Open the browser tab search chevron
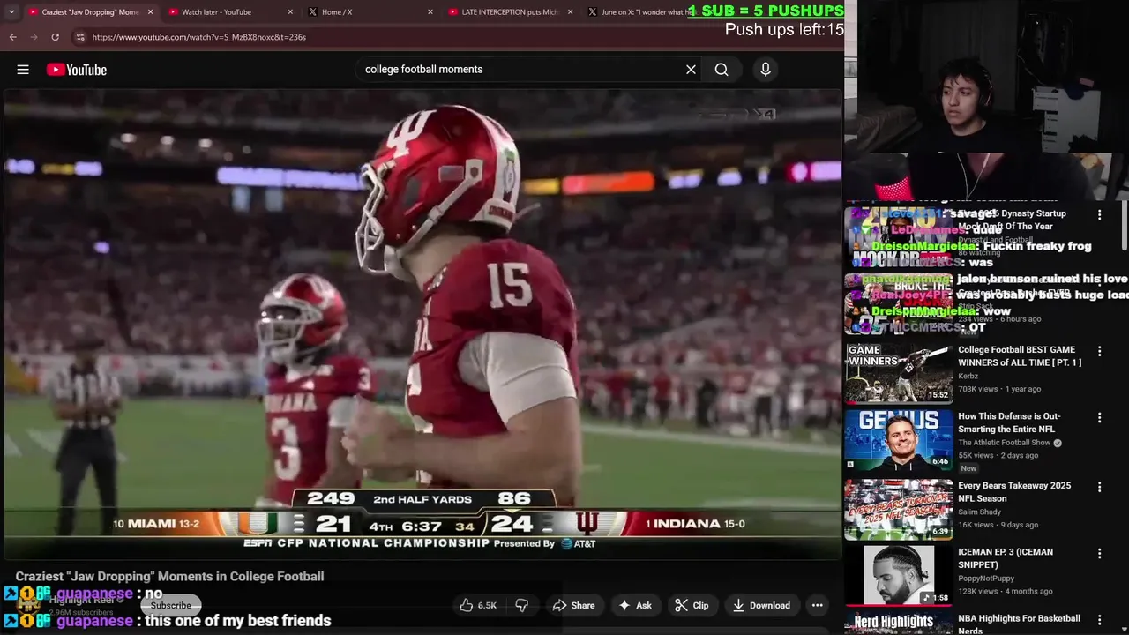Screen dimensions: 1129x635 pyautogui.click(x=11, y=12)
